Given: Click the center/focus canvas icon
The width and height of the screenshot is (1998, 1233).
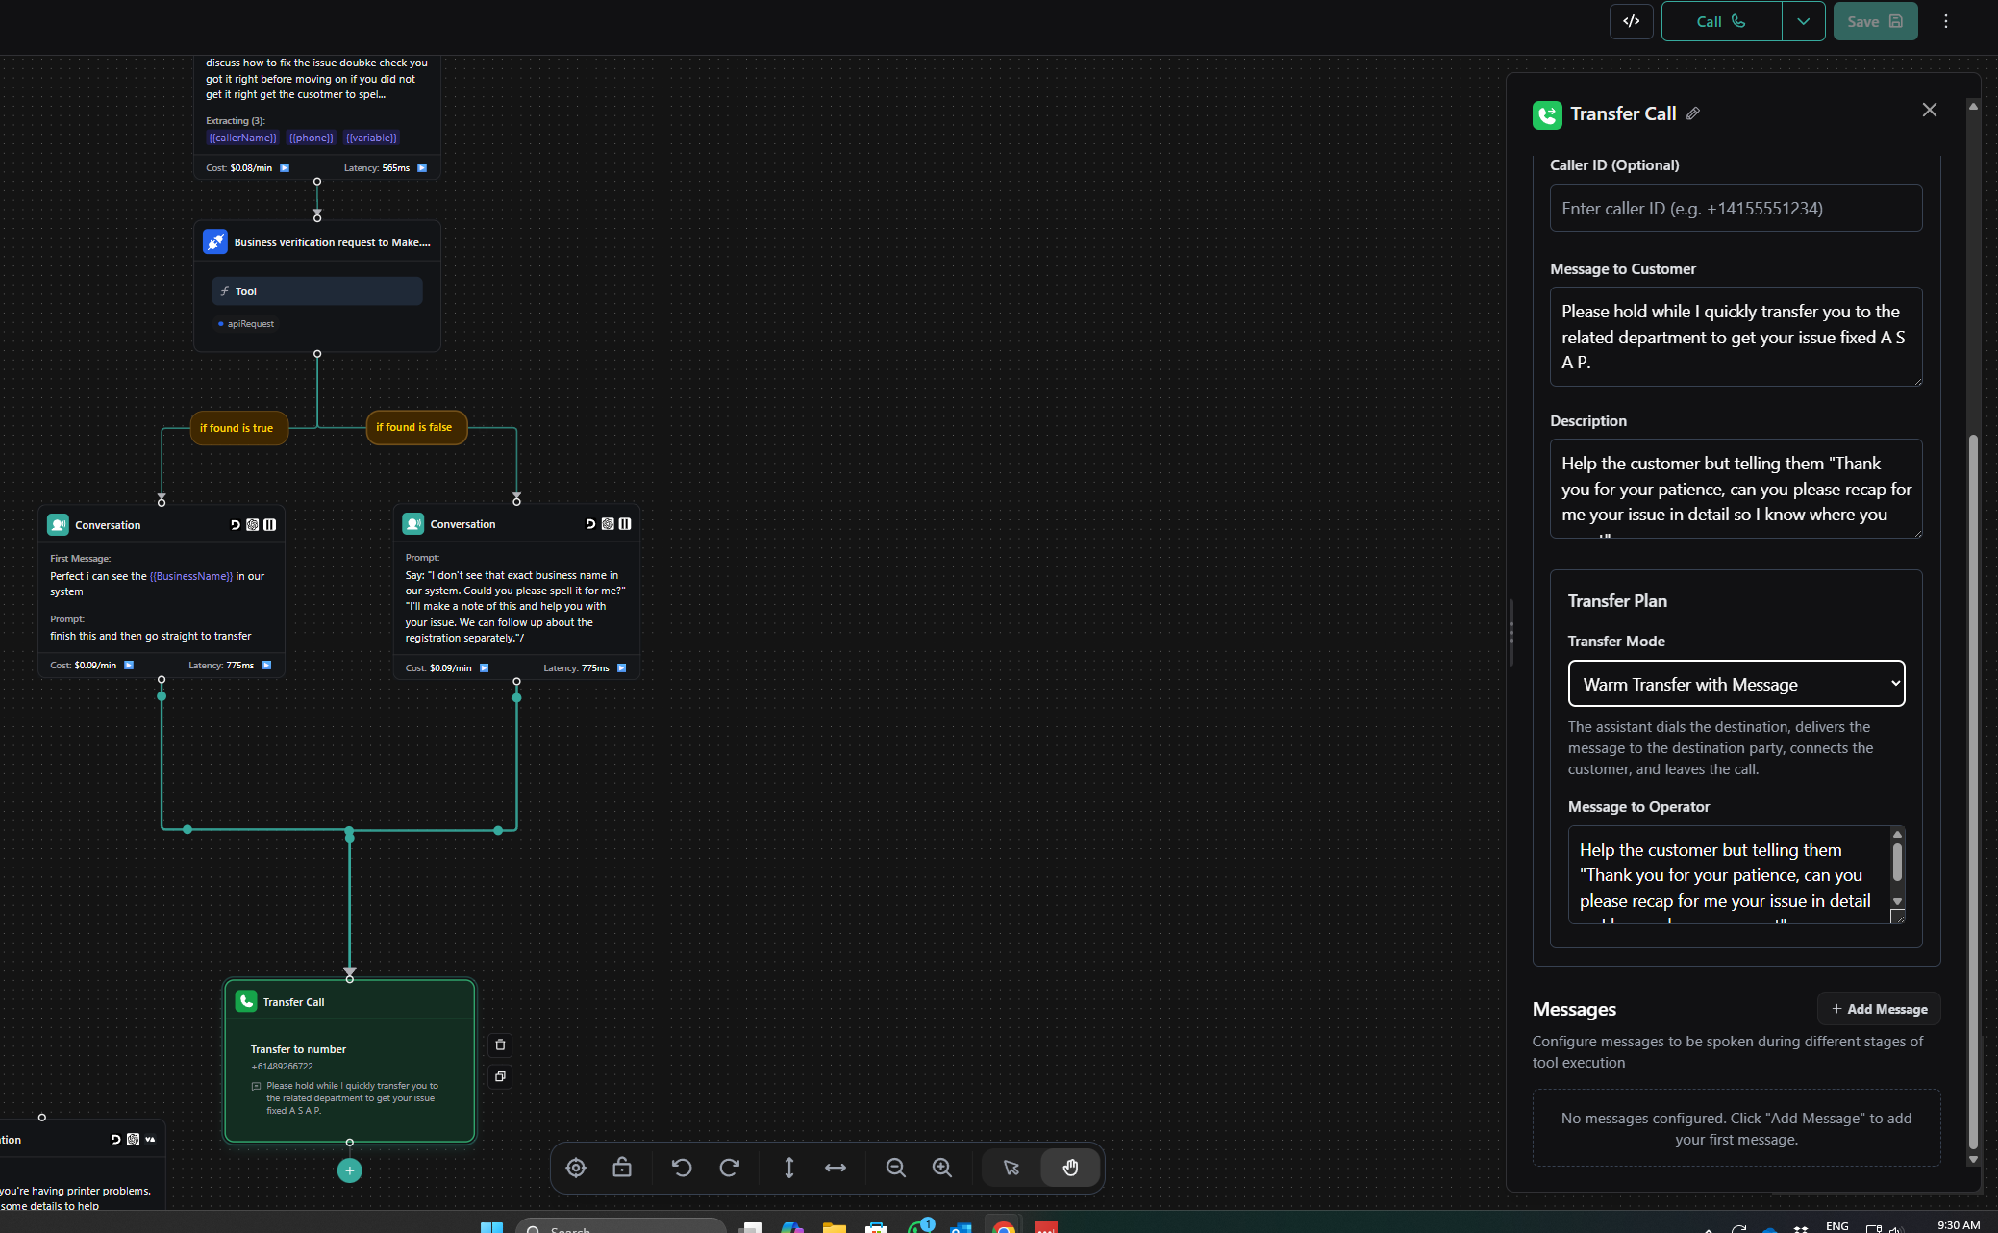Looking at the screenshot, I should point(576,1168).
